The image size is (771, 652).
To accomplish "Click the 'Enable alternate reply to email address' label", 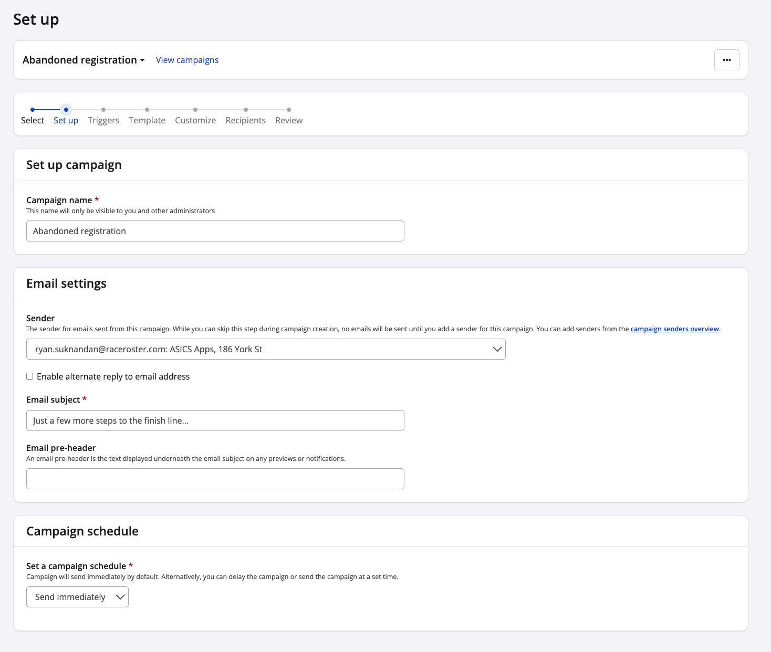I will coord(113,376).
